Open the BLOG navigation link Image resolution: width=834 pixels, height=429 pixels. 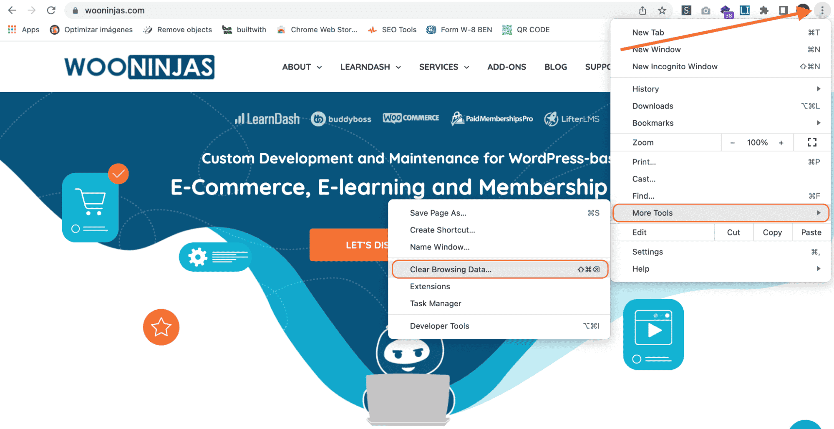555,67
